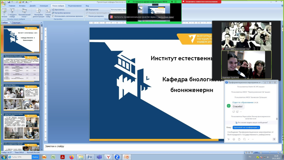Send the Zoom chat message
The width and height of the screenshot is (284, 160).
pos(274,139)
